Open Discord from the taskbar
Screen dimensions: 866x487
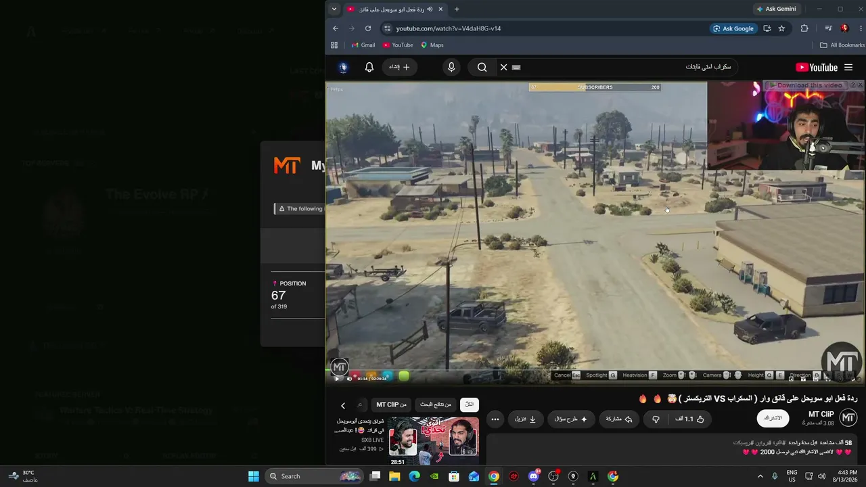[x=534, y=476]
